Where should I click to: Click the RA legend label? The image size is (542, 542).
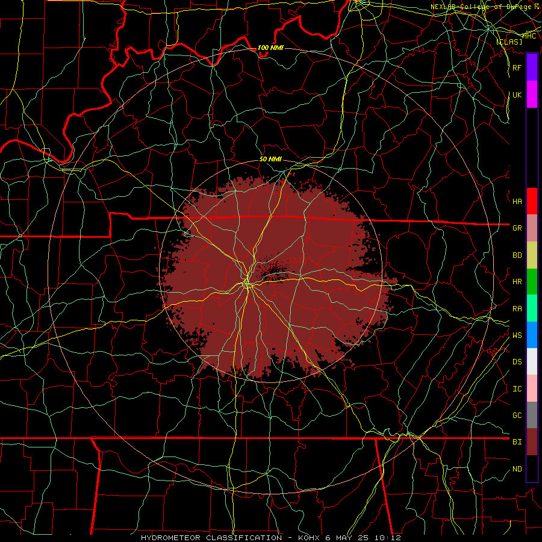click(x=517, y=309)
